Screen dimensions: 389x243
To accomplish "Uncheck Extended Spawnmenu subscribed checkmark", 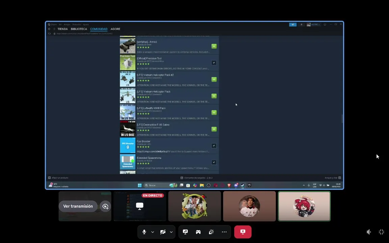I will [214, 162].
